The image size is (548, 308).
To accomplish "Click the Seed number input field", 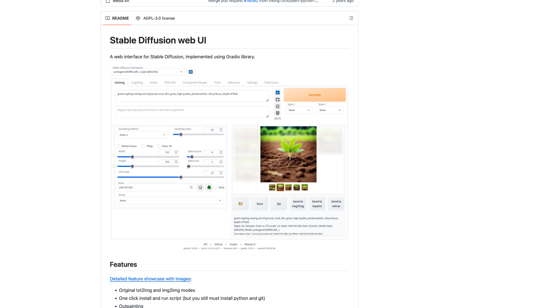I will (x=156, y=187).
